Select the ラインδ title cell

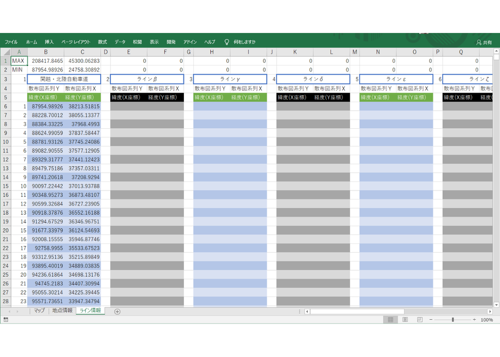click(x=313, y=79)
